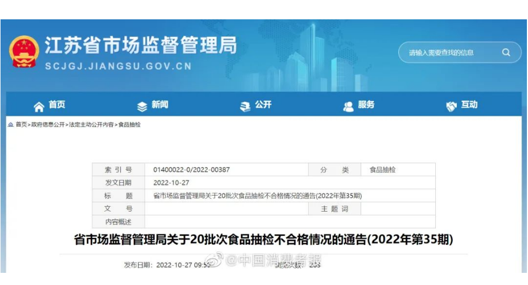This screenshot has width=528, height=285.
Task: Click the index number 01400022-0/2022-00387
Action: [x=191, y=170]
